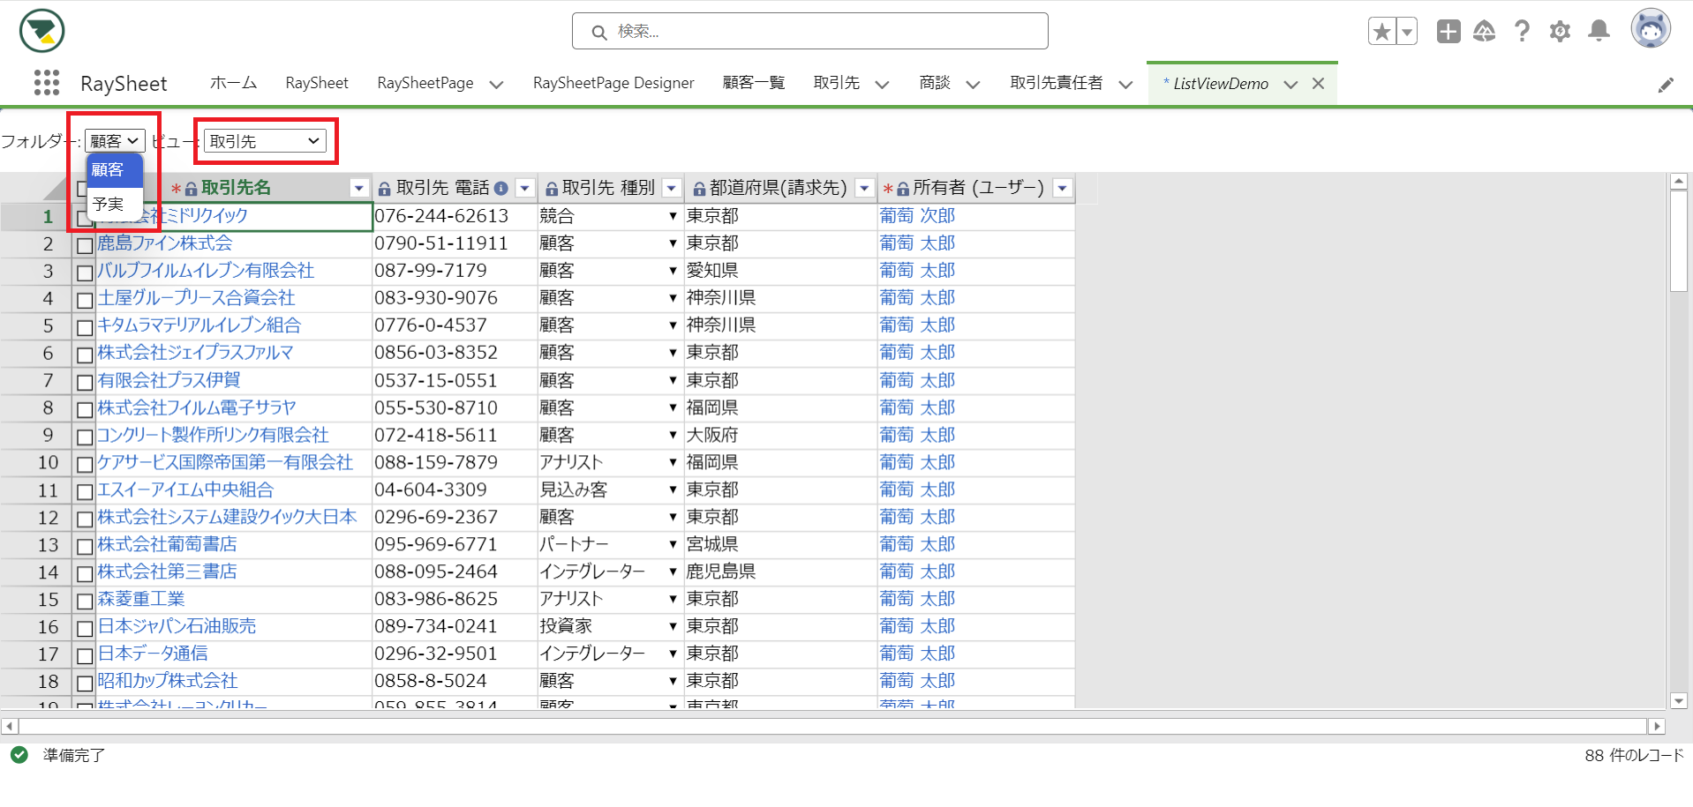
Task: Open the 顧客一覧 tab
Action: [x=754, y=83]
